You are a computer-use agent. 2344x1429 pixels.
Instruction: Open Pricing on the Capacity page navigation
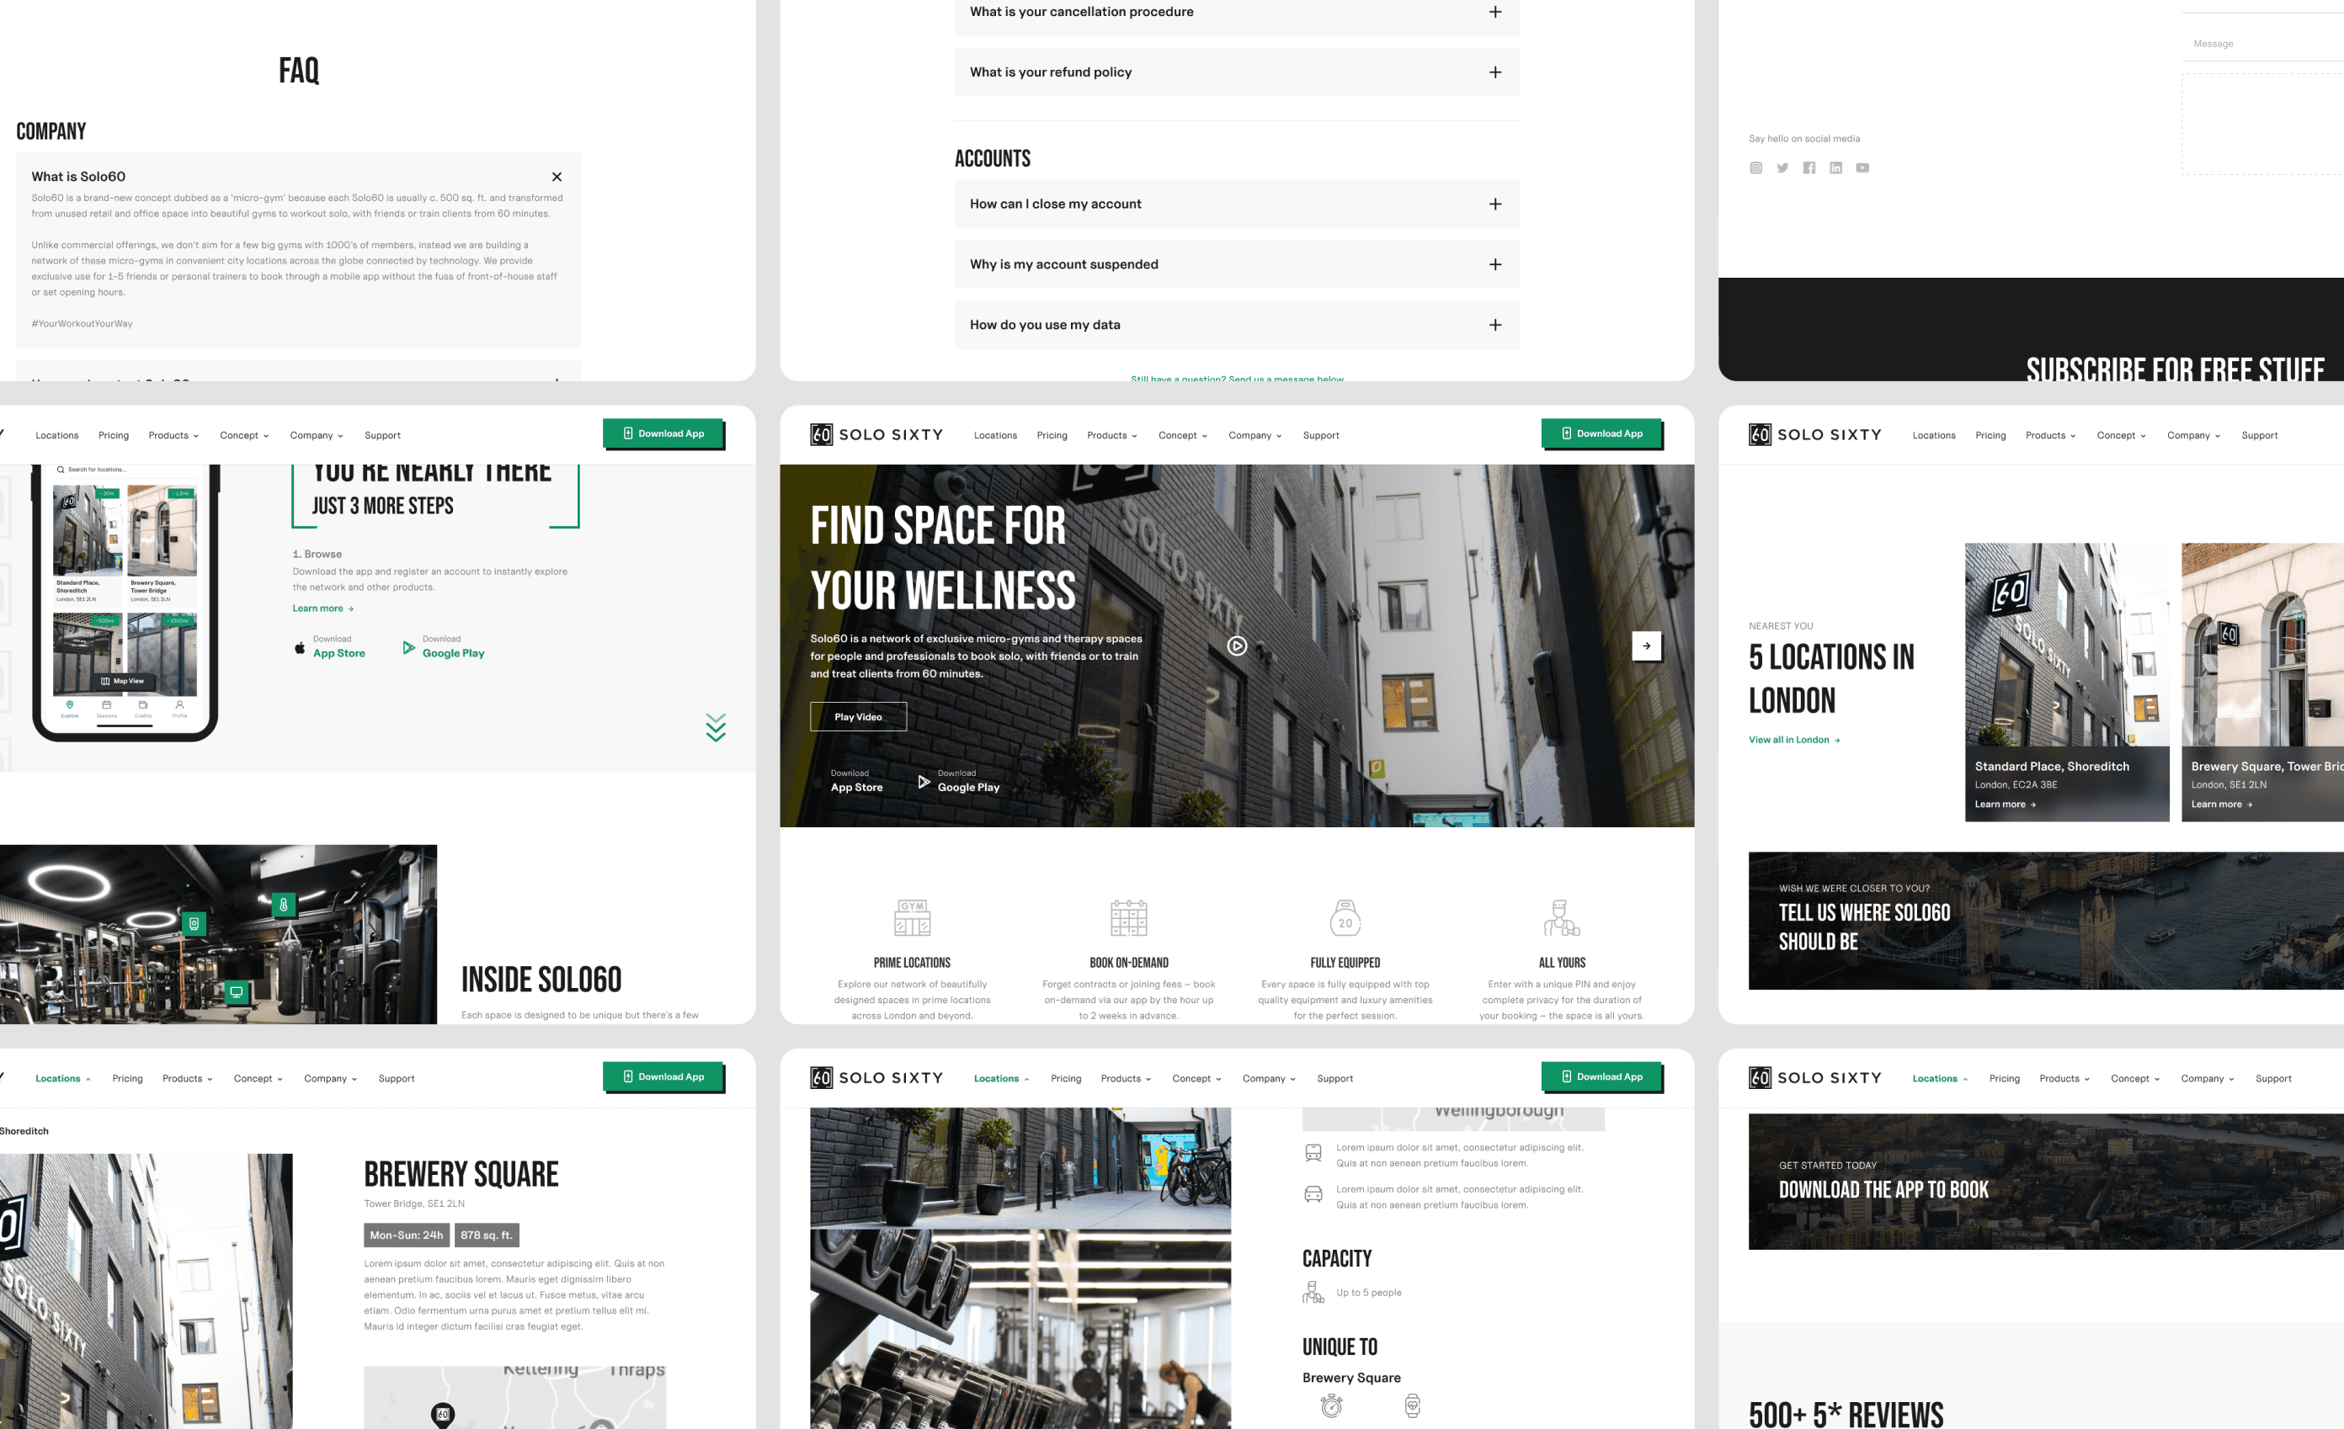point(1065,1078)
